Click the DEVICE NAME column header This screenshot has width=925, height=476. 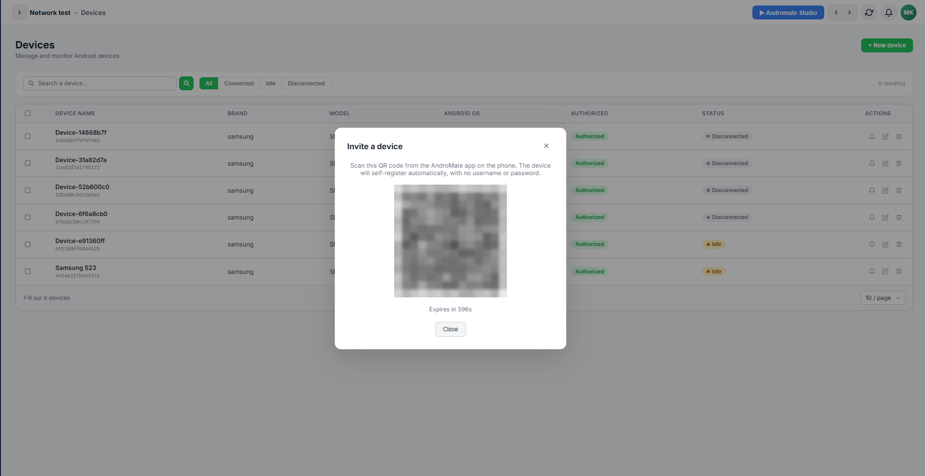[x=75, y=113]
